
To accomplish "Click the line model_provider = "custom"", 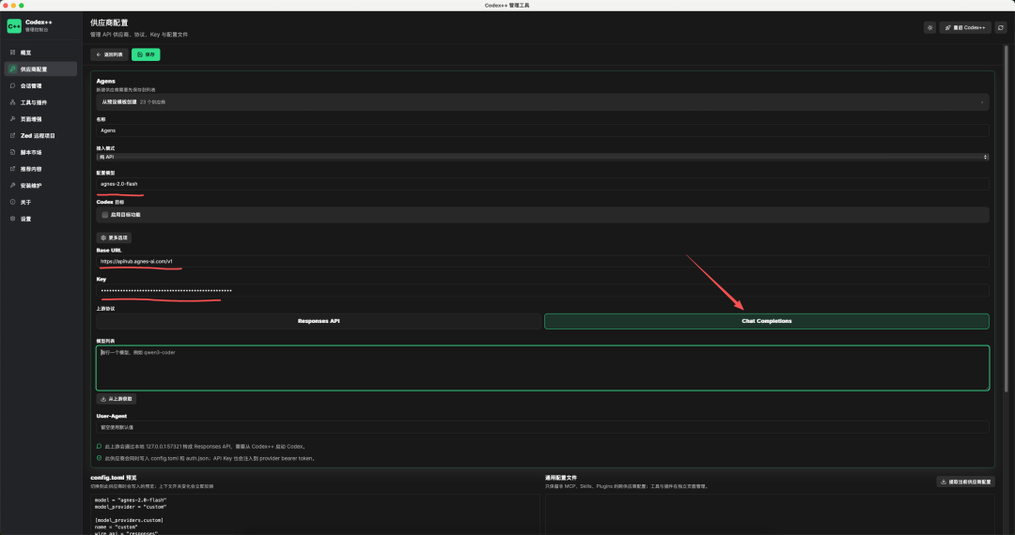I will point(131,507).
